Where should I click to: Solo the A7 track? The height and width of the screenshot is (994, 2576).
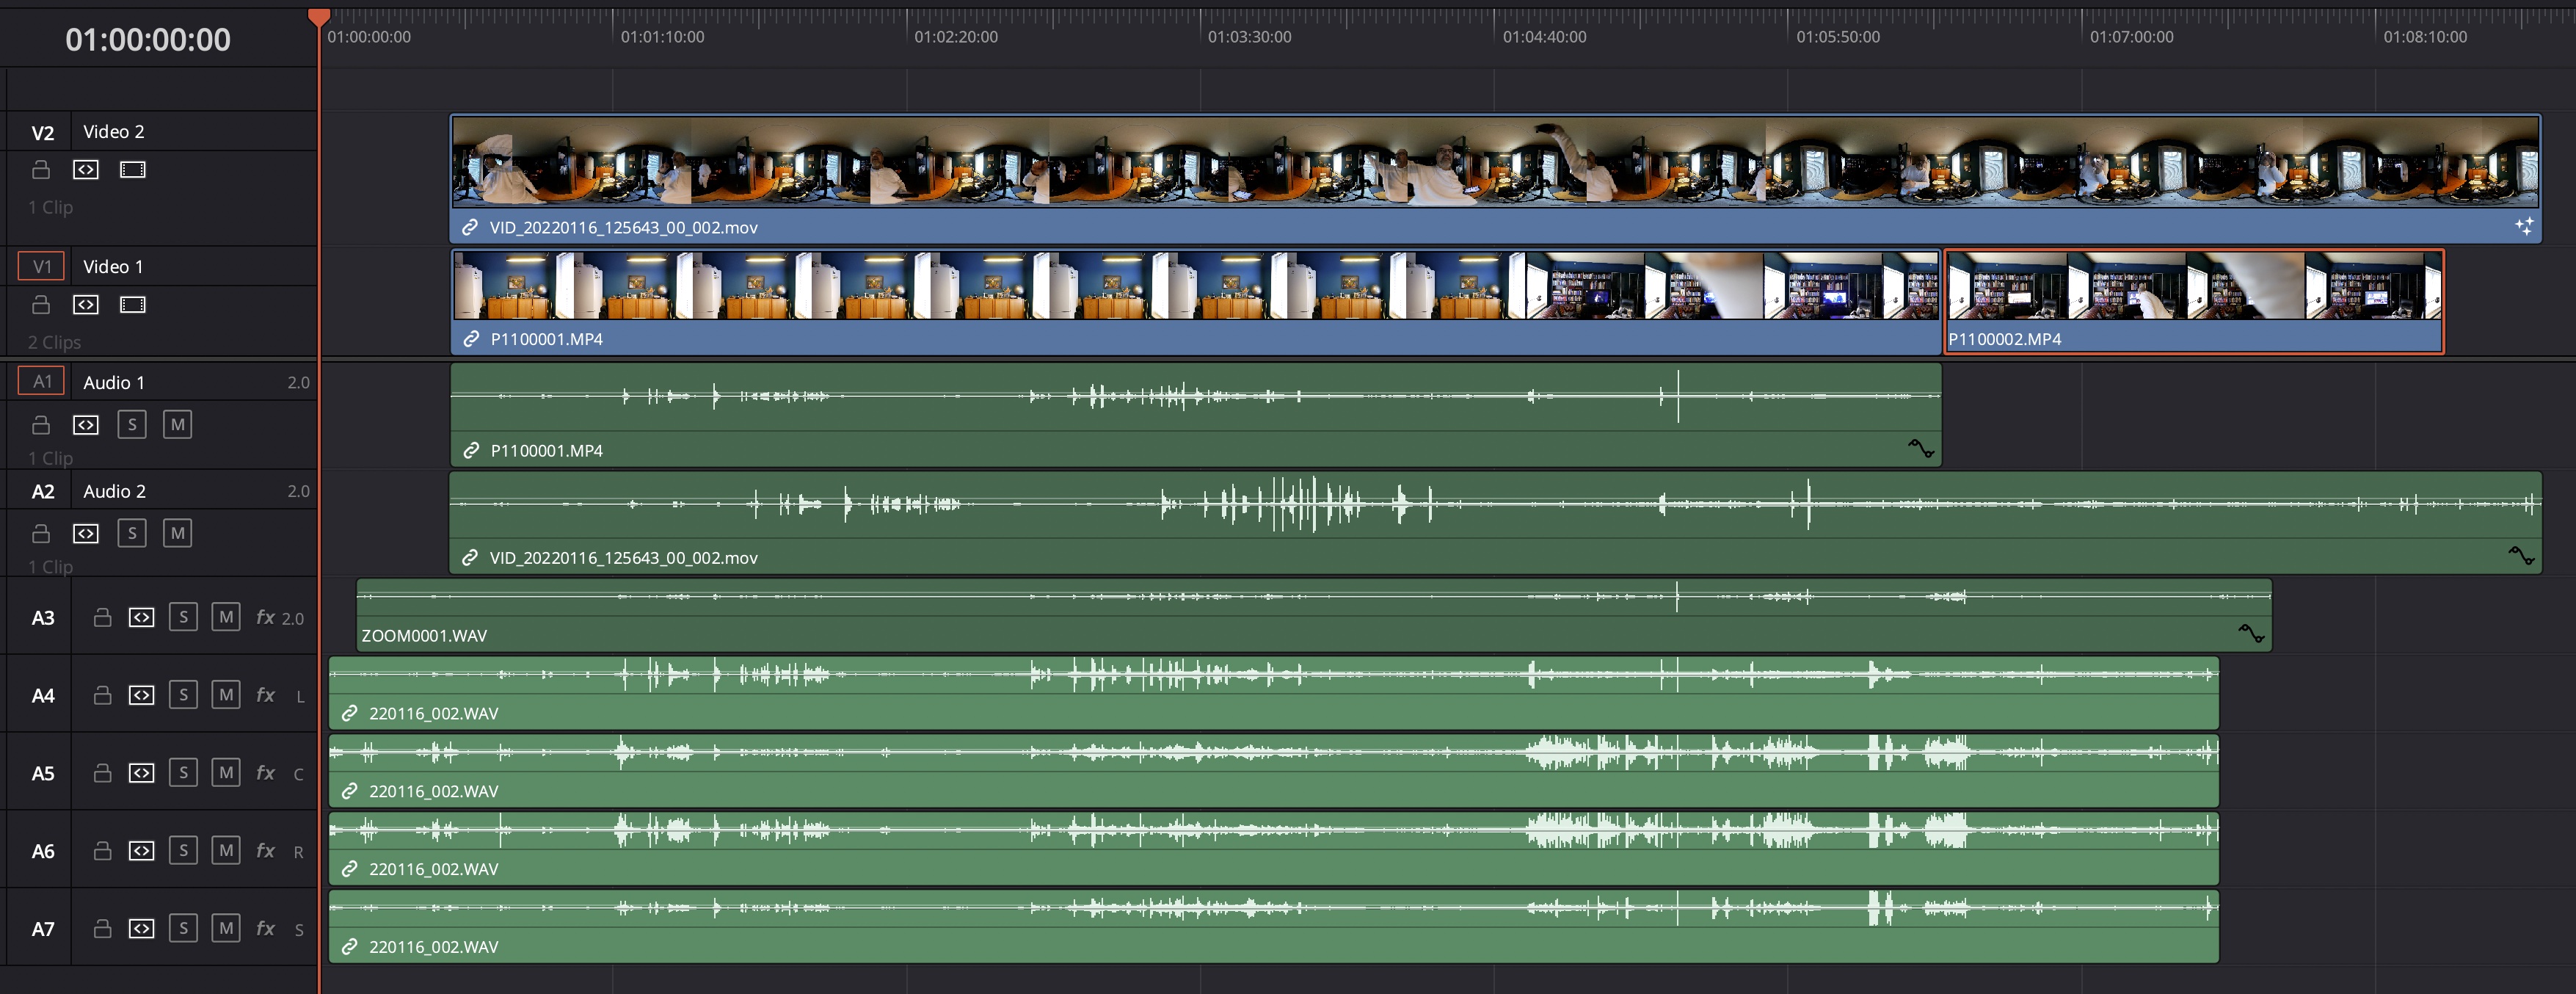(x=183, y=929)
